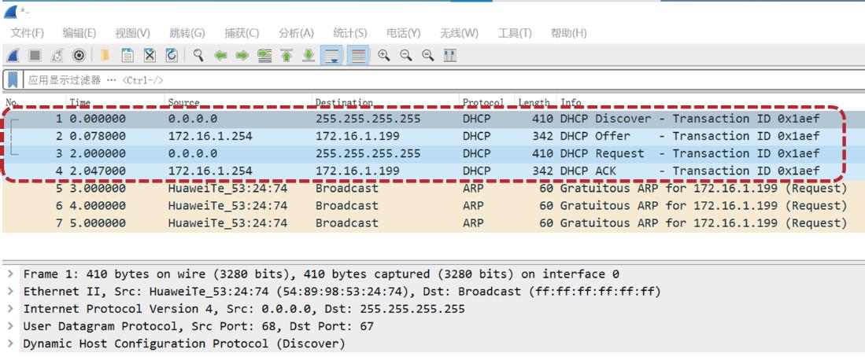
Task: Click the display filter bookmark icon
Action: point(13,80)
